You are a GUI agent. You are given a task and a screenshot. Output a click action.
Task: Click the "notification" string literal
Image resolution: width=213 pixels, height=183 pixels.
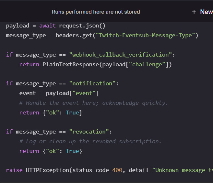[x=92, y=83]
